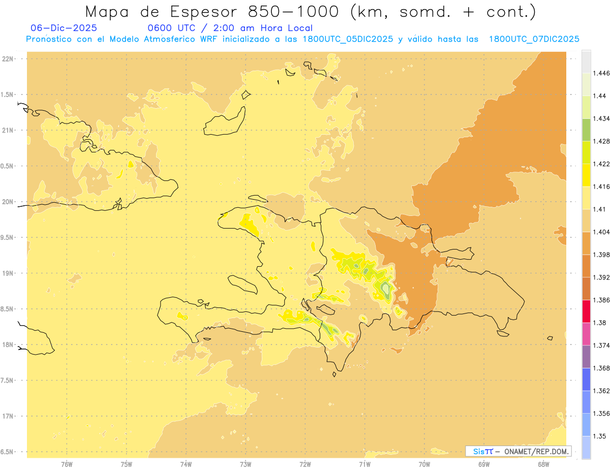Click the "72W" longitude label
This screenshot has width=610, height=471.
pyautogui.click(x=306, y=464)
